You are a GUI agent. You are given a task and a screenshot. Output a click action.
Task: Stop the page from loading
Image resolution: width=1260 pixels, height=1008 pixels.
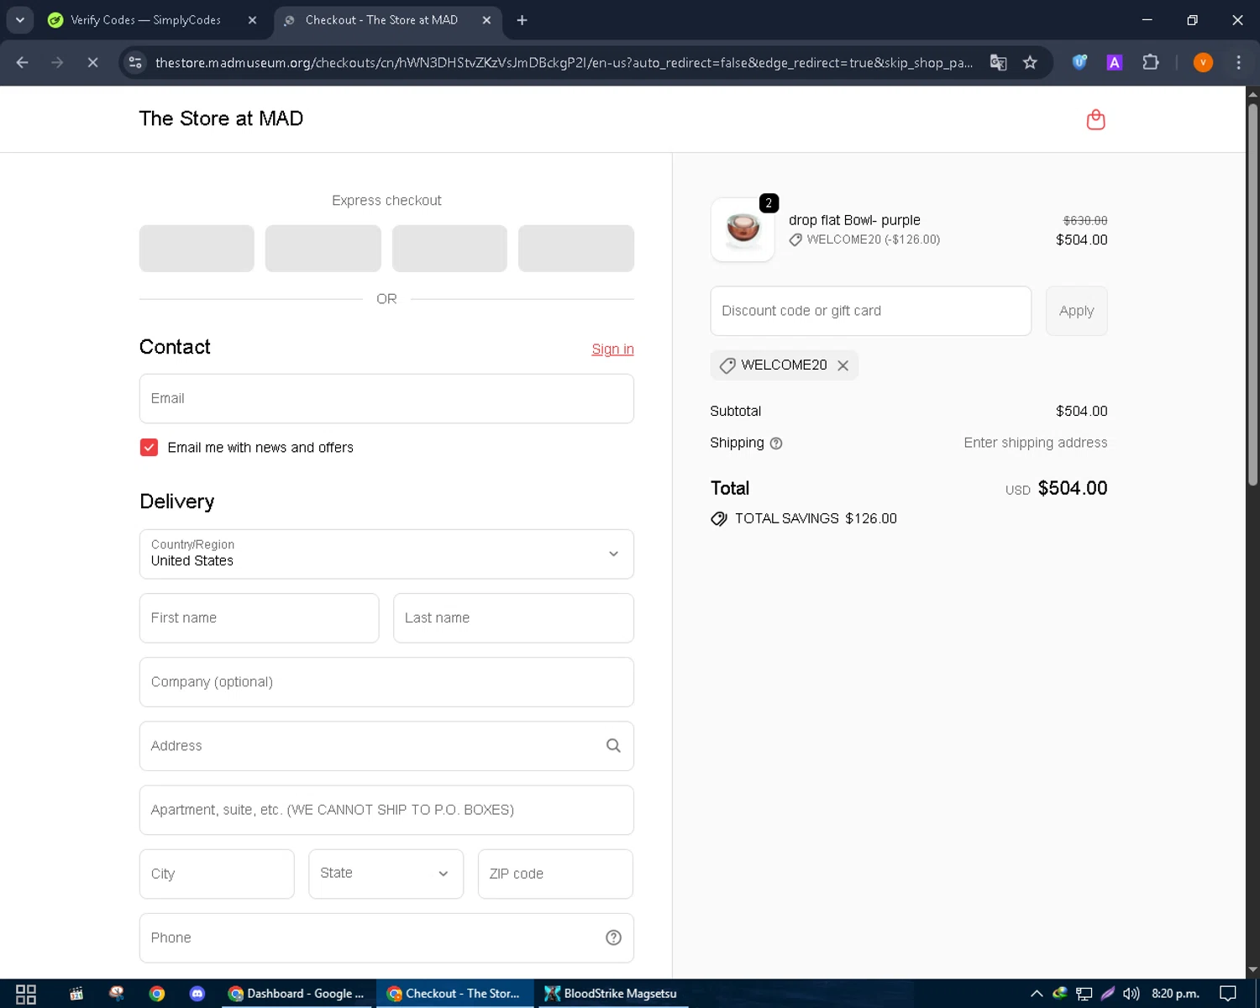[92, 62]
